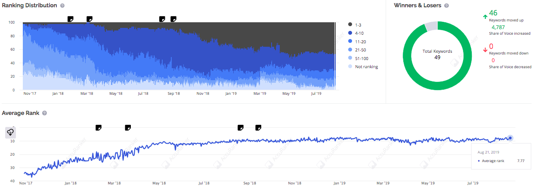Click the Average Rank heading
Viewport: 535px width, 190px height.
[x=21, y=113]
